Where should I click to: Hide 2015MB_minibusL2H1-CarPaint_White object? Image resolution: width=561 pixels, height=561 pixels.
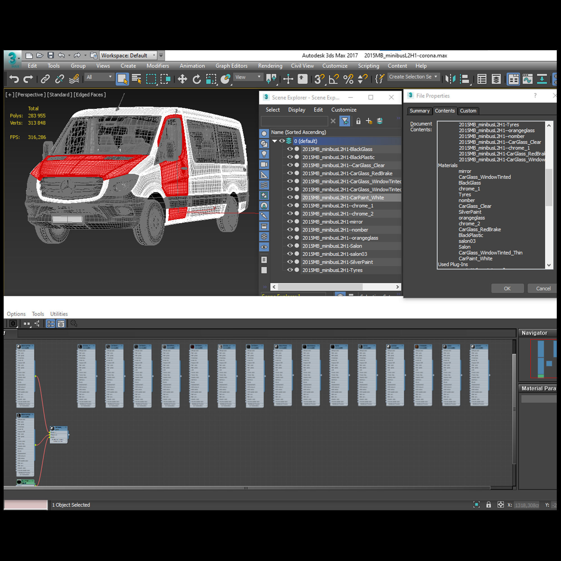(x=290, y=197)
